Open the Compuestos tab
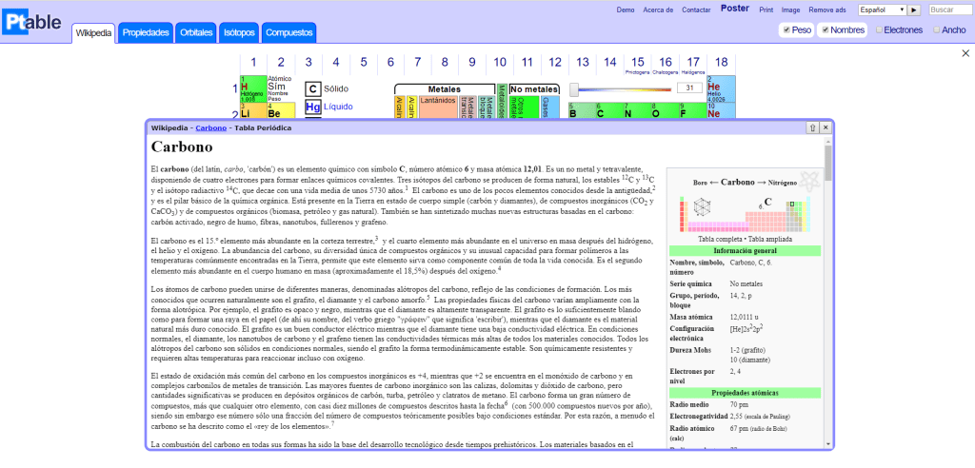 [x=289, y=32]
